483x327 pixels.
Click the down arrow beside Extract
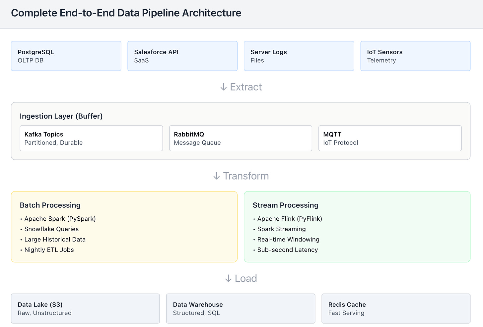[x=224, y=87]
